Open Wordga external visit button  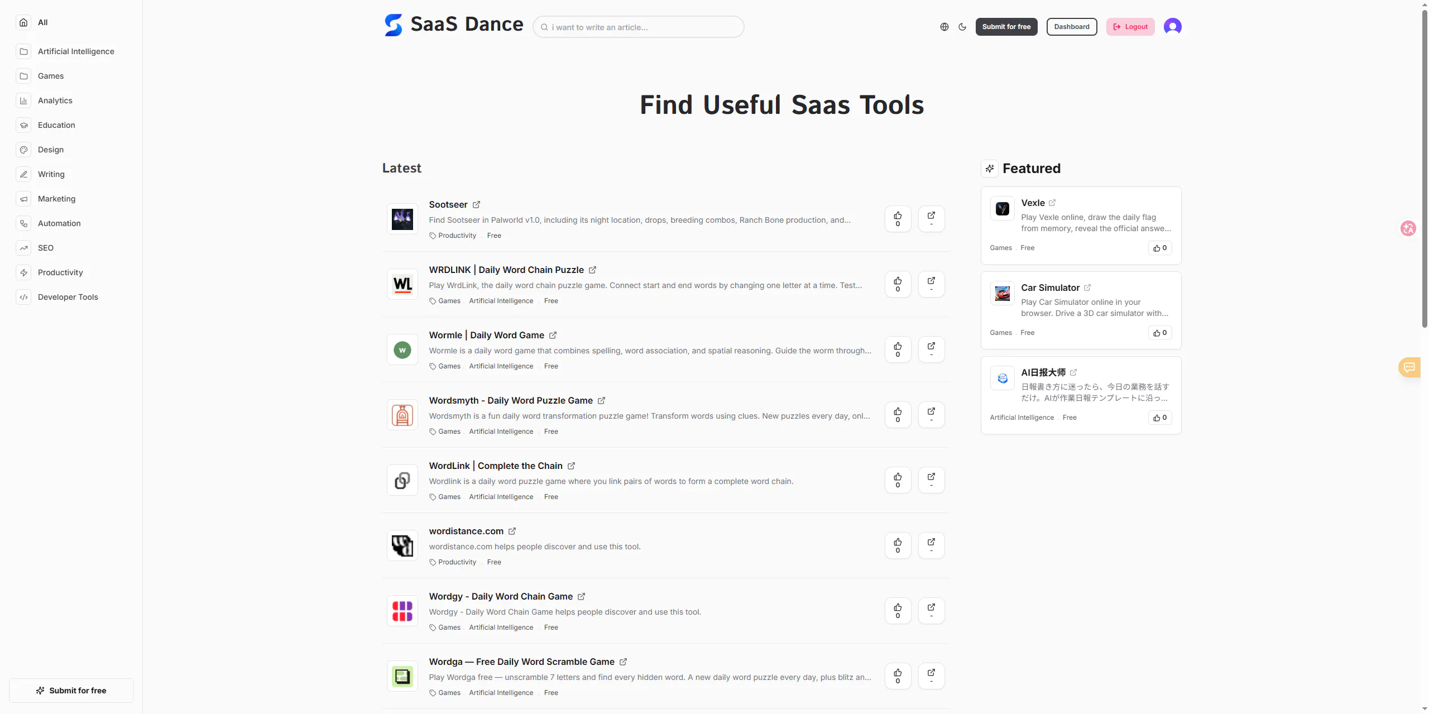click(x=931, y=676)
